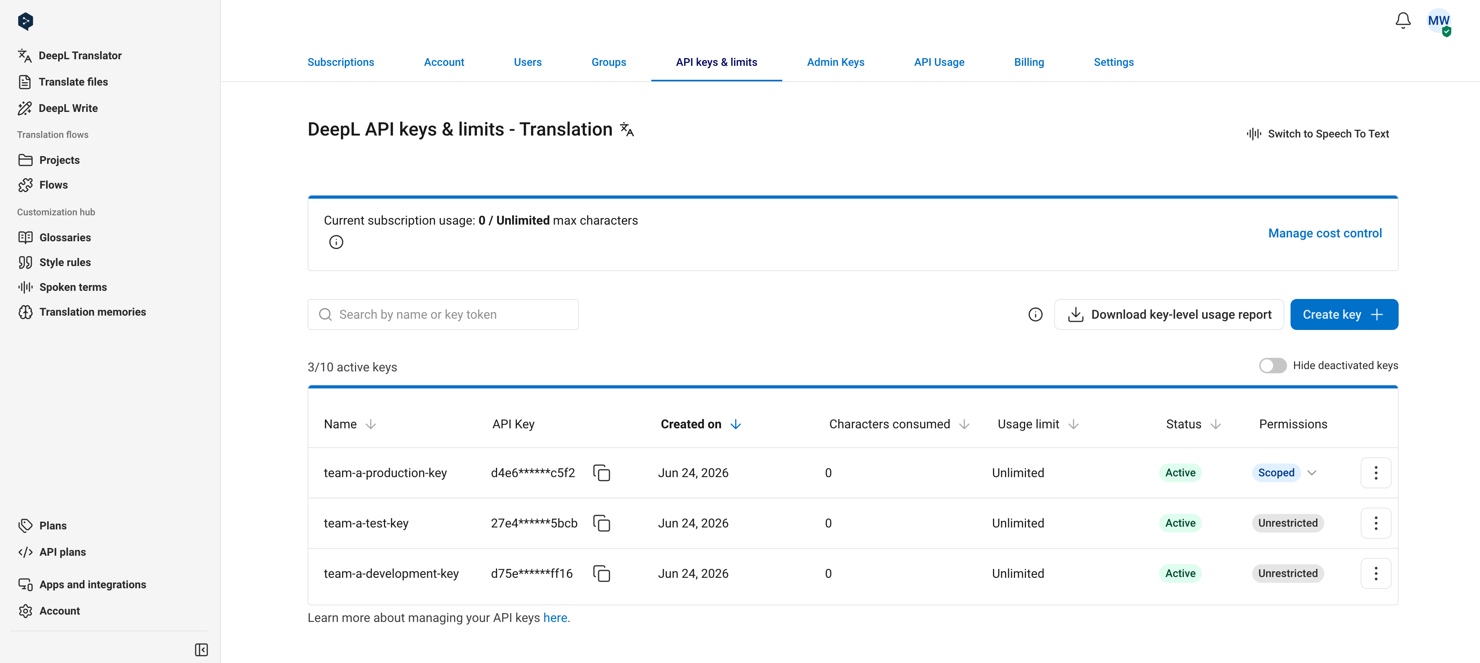Switch to the Billing tab

[1028, 62]
